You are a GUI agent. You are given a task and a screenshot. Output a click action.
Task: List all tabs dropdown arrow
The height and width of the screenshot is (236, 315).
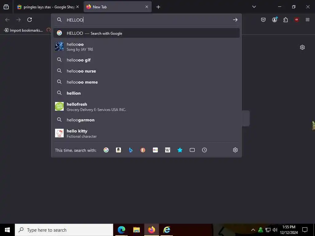(254, 7)
